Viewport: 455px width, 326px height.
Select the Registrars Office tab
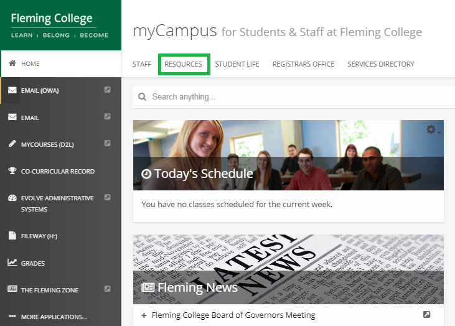[303, 64]
